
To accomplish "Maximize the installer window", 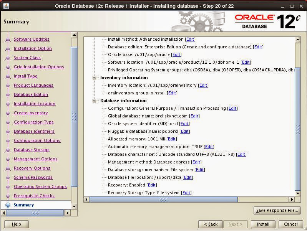I will pos(292,6).
